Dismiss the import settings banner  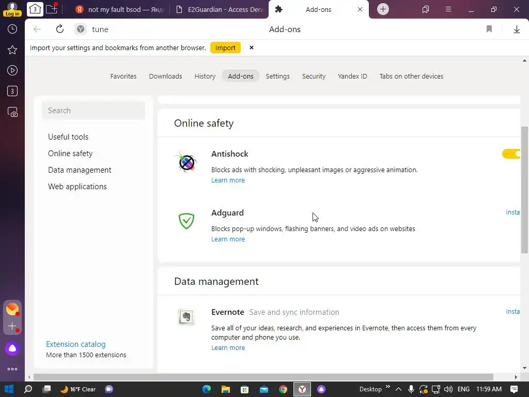coord(252,48)
